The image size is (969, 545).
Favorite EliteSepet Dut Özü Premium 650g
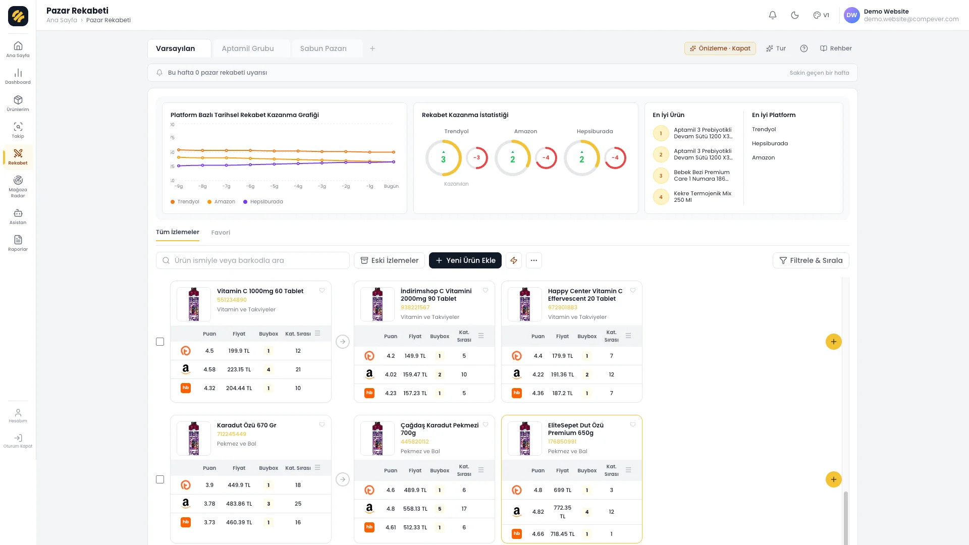click(x=633, y=424)
